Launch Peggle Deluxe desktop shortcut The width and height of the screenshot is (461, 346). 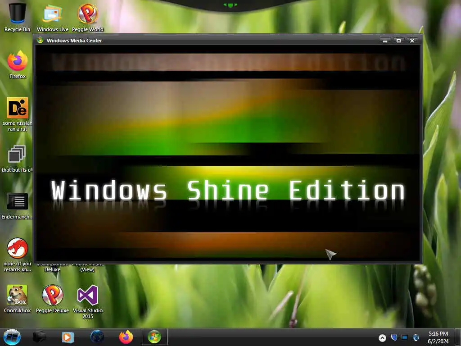coord(52,299)
